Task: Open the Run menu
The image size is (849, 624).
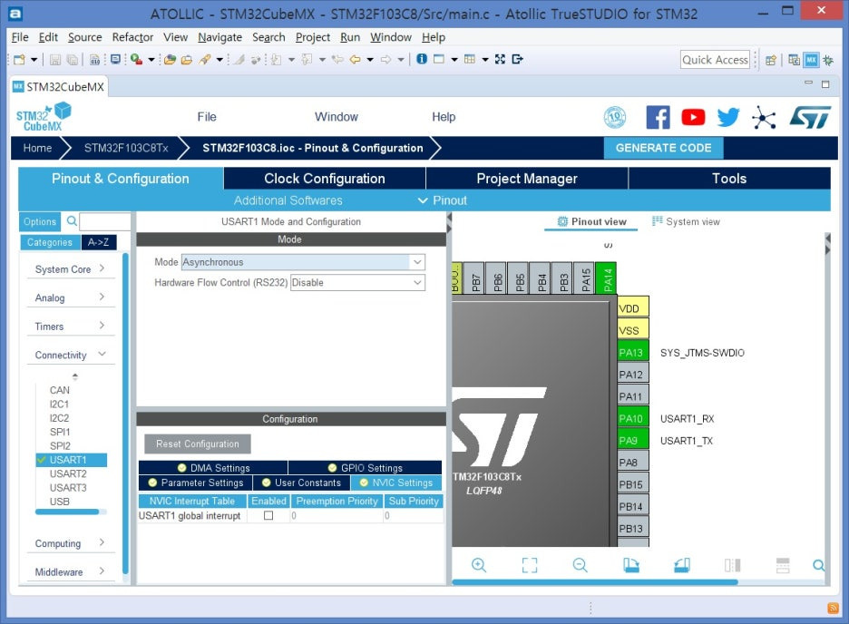Action: (350, 37)
